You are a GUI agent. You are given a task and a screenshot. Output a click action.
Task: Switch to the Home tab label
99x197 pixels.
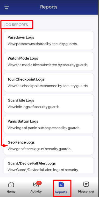tap(11, 192)
